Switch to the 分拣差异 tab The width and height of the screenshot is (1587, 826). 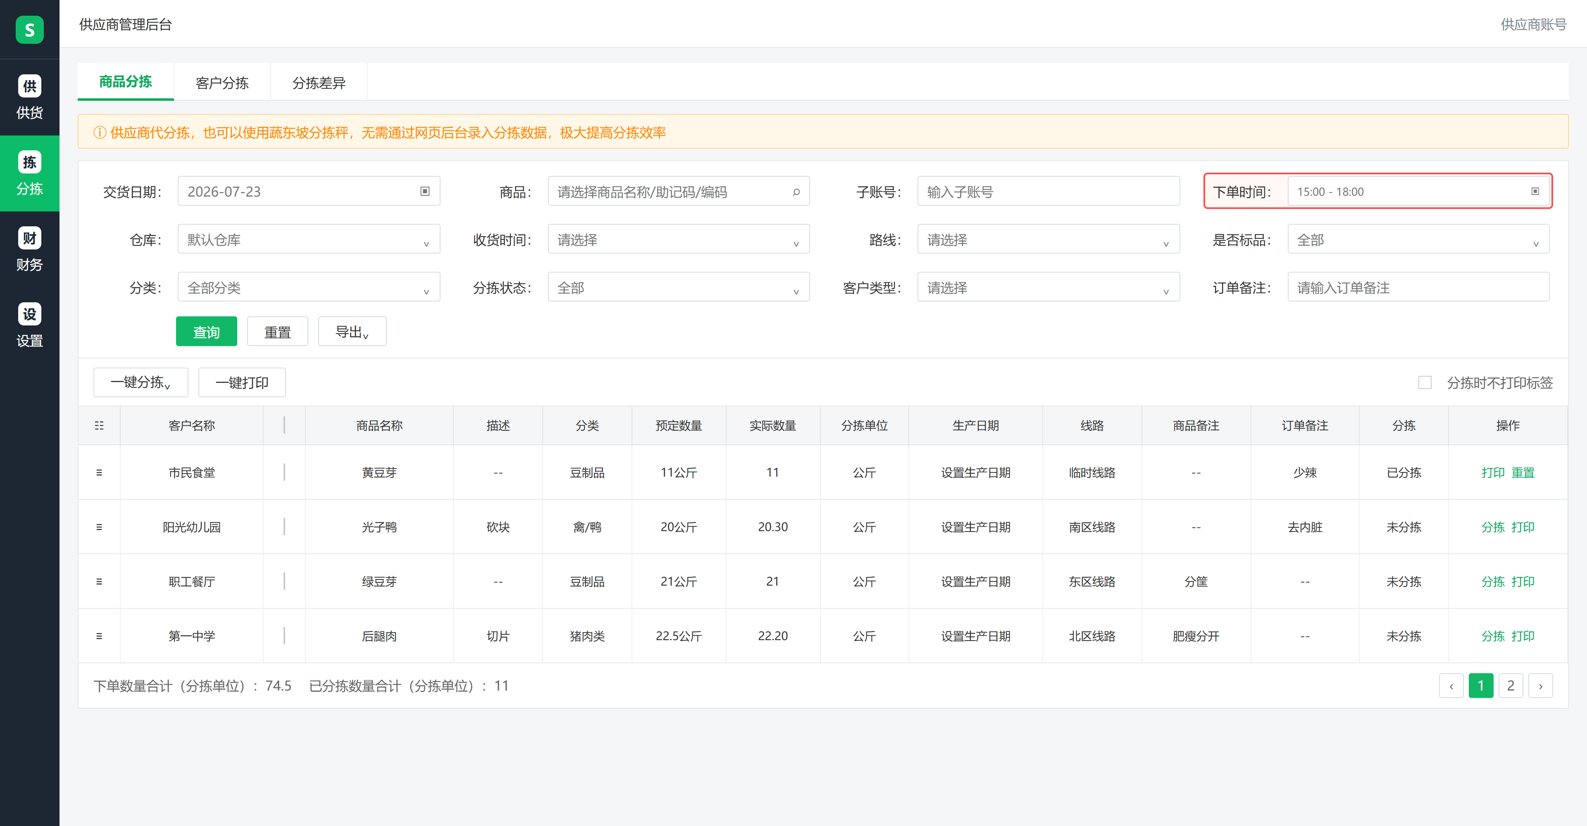319,83
